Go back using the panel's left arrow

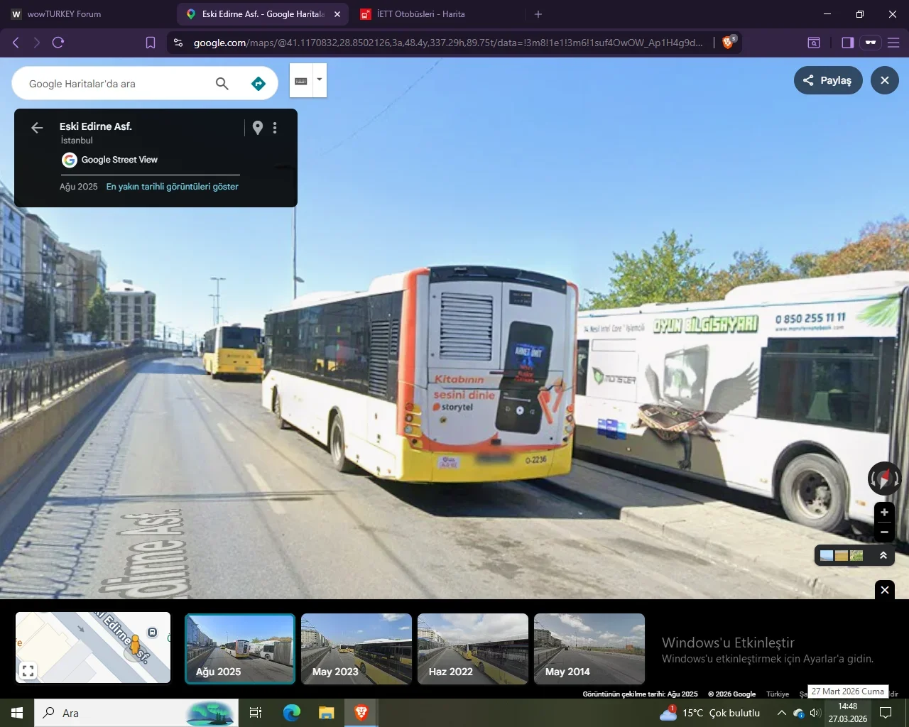(37, 128)
